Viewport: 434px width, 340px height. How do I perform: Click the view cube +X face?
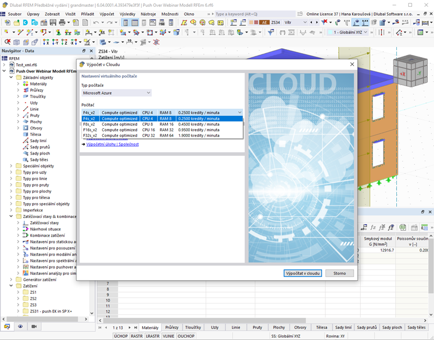click(x=403, y=74)
